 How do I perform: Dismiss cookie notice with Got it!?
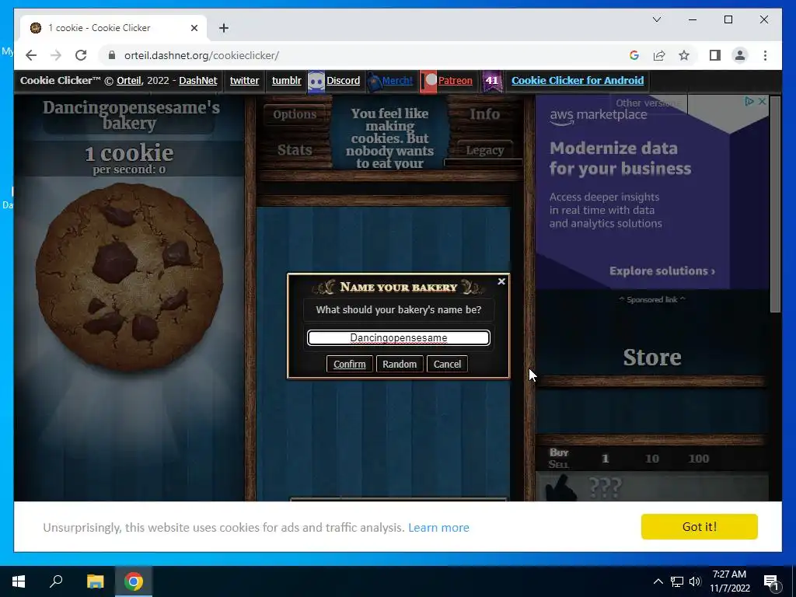(699, 526)
